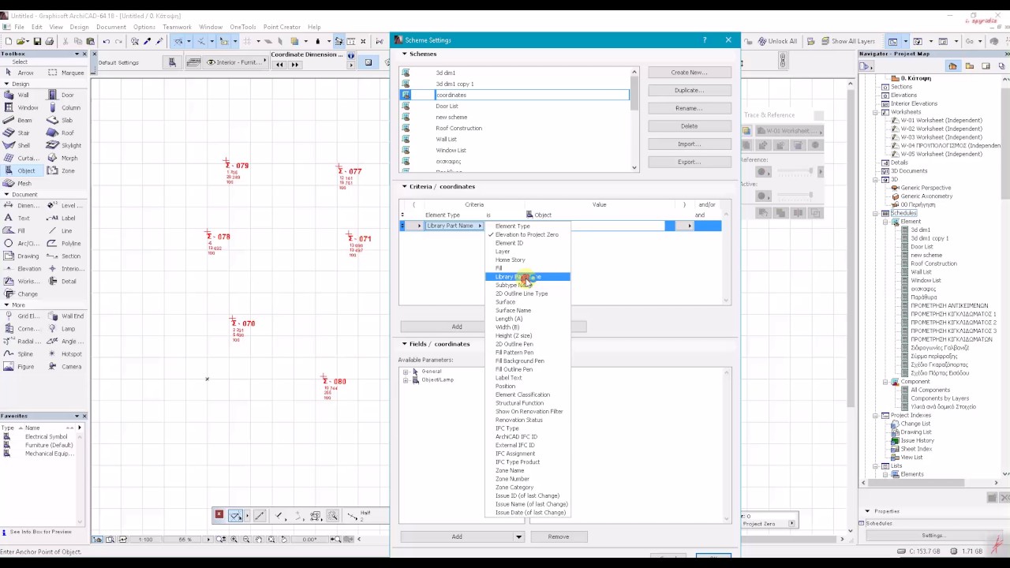Select the Roof Construction scheme row
The width and height of the screenshot is (1010, 568).
coord(514,128)
